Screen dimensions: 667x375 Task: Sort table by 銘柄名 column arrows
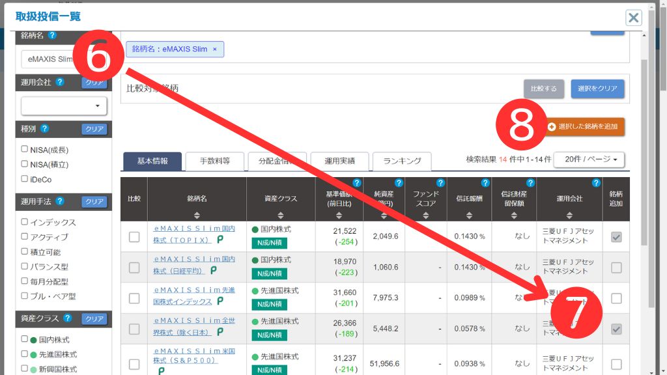pos(197,215)
